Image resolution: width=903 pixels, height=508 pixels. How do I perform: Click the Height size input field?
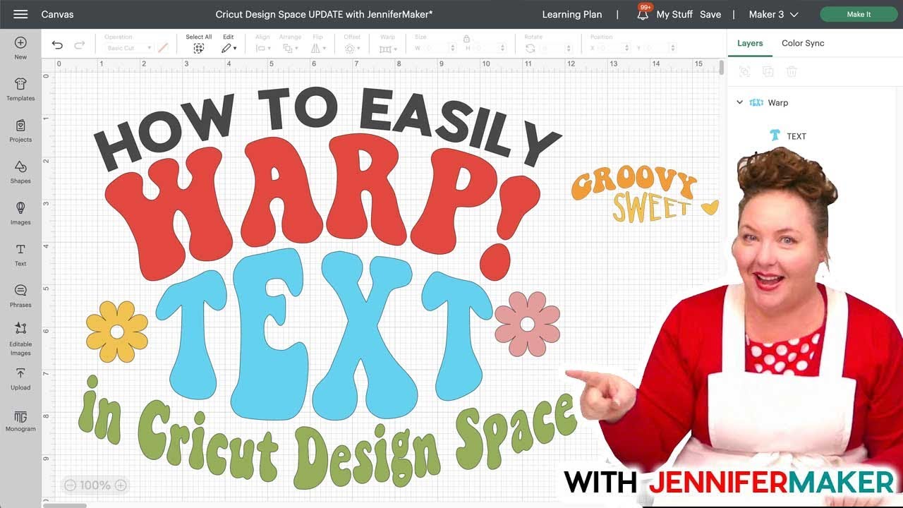(x=491, y=48)
